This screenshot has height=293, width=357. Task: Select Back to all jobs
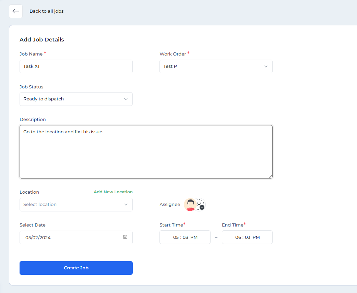[46, 11]
